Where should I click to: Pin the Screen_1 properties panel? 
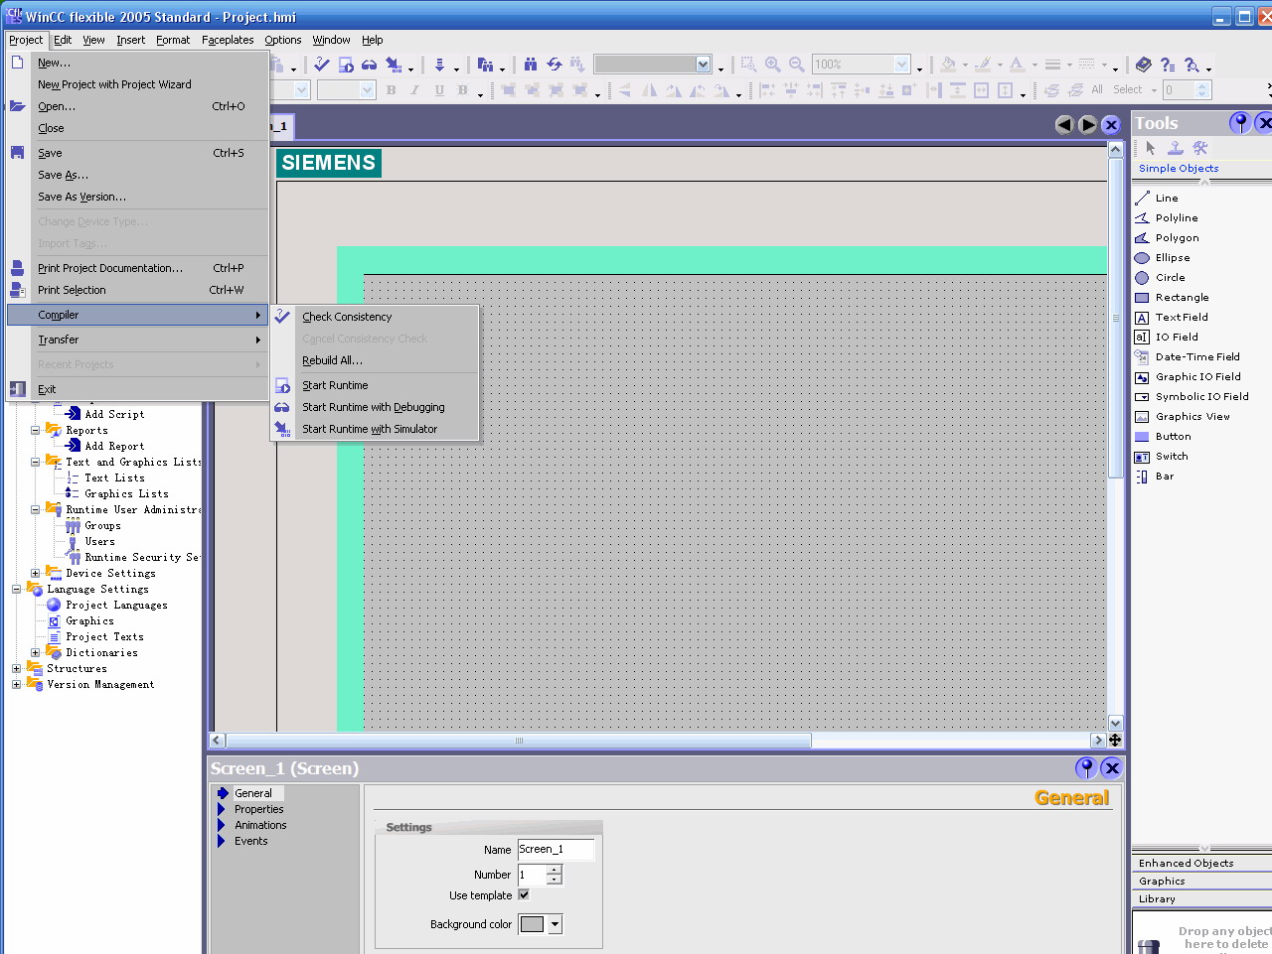click(1086, 767)
